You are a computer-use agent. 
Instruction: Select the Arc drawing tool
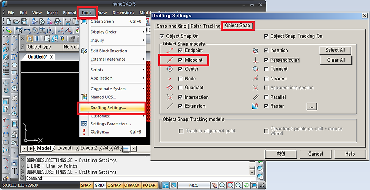[x=14, y=80]
